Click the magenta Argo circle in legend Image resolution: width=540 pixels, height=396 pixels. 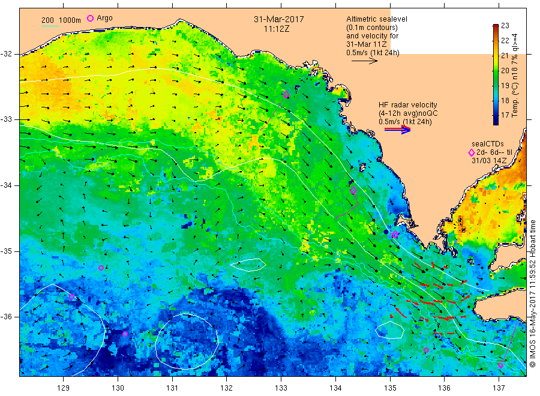[x=90, y=18]
